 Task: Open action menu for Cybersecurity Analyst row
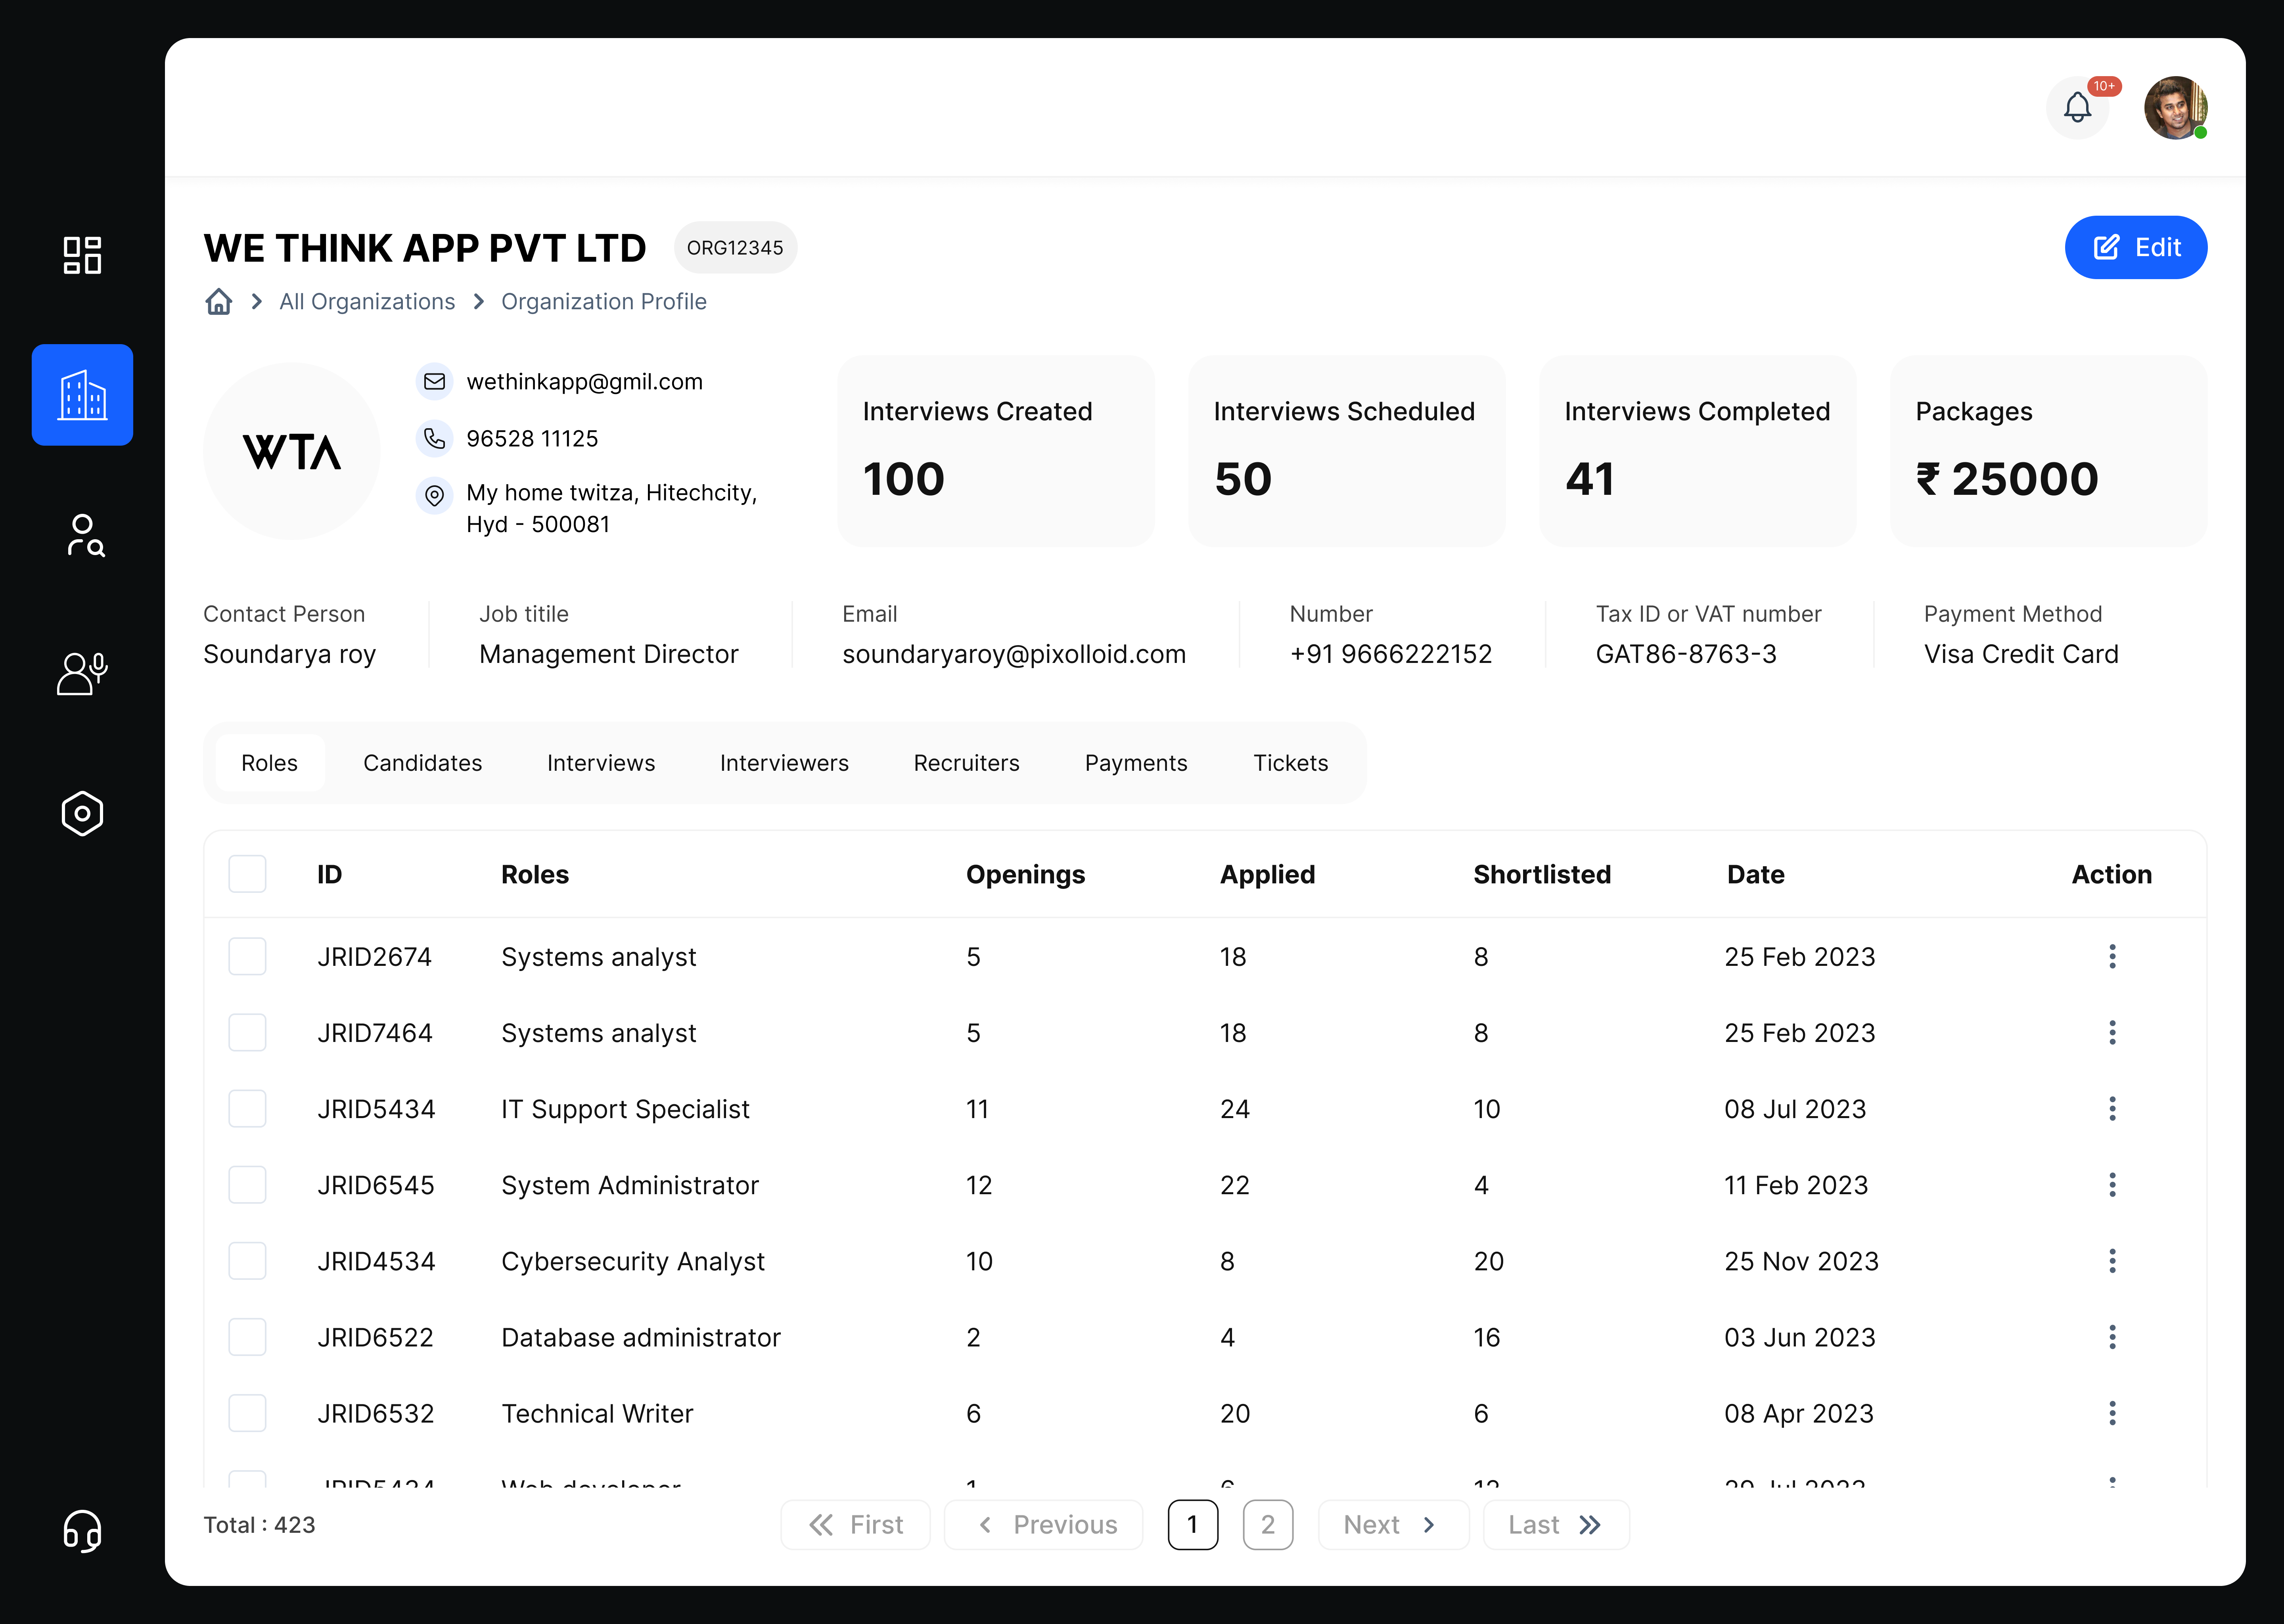coord(2112,1261)
